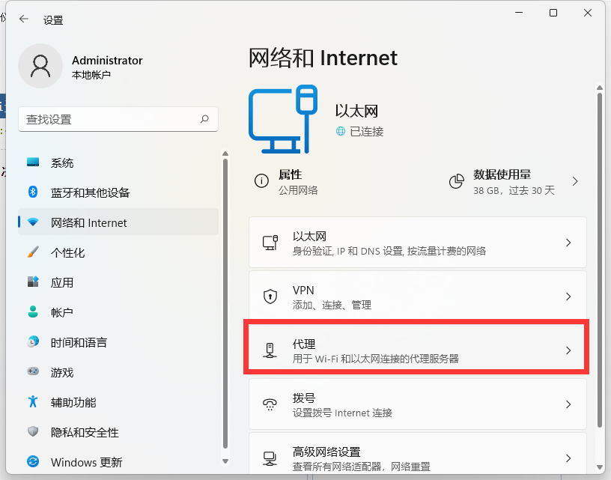
Task: Click the paintbrush icon beside 个性化
Action: click(x=33, y=252)
